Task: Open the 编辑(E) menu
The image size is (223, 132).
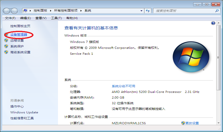Action: pyautogui.click(x=25, y=18)
